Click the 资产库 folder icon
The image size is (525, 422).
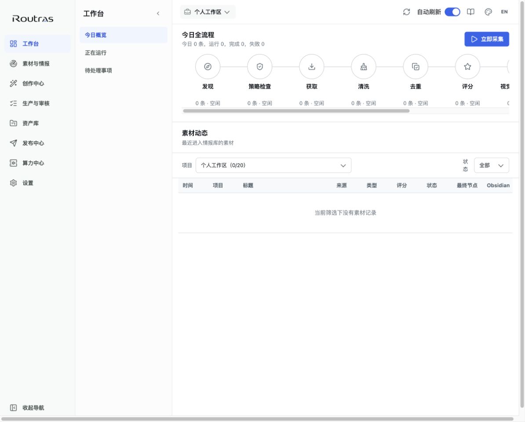click(x=13, y=123)
